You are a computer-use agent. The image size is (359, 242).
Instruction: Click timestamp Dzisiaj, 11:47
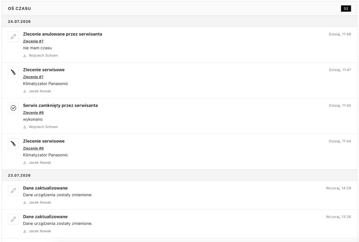[340, 70]
